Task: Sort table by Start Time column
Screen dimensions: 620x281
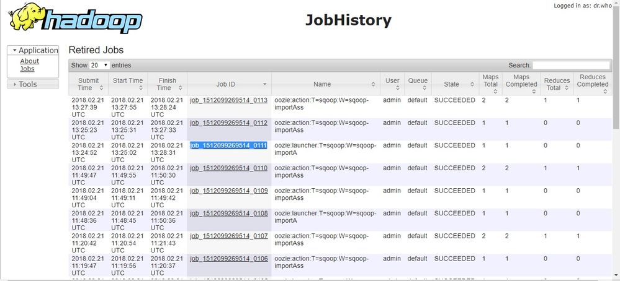Action: (128, 84)
